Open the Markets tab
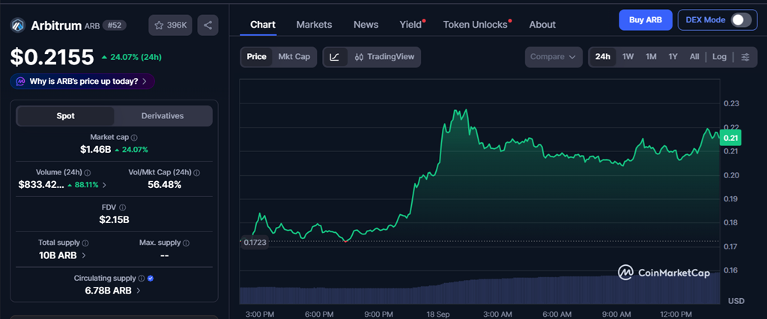Viewport: 767px width, 319px height. click(314, 25)
